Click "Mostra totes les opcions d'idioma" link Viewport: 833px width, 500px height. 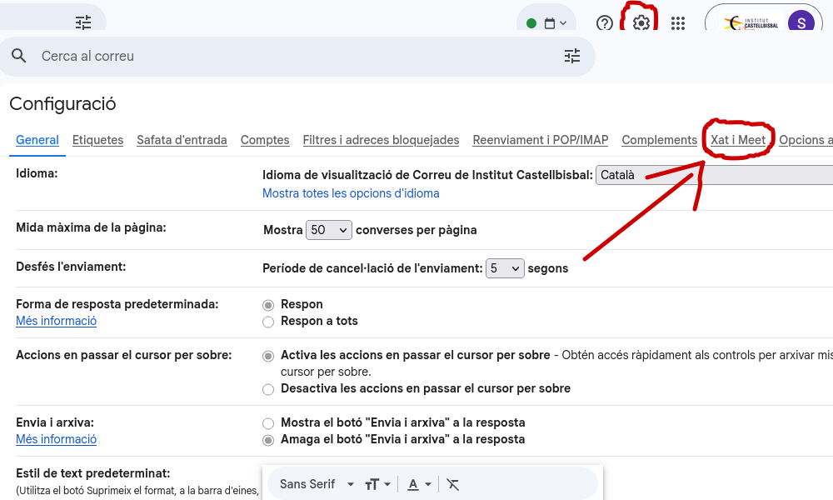tap(351, 193)
